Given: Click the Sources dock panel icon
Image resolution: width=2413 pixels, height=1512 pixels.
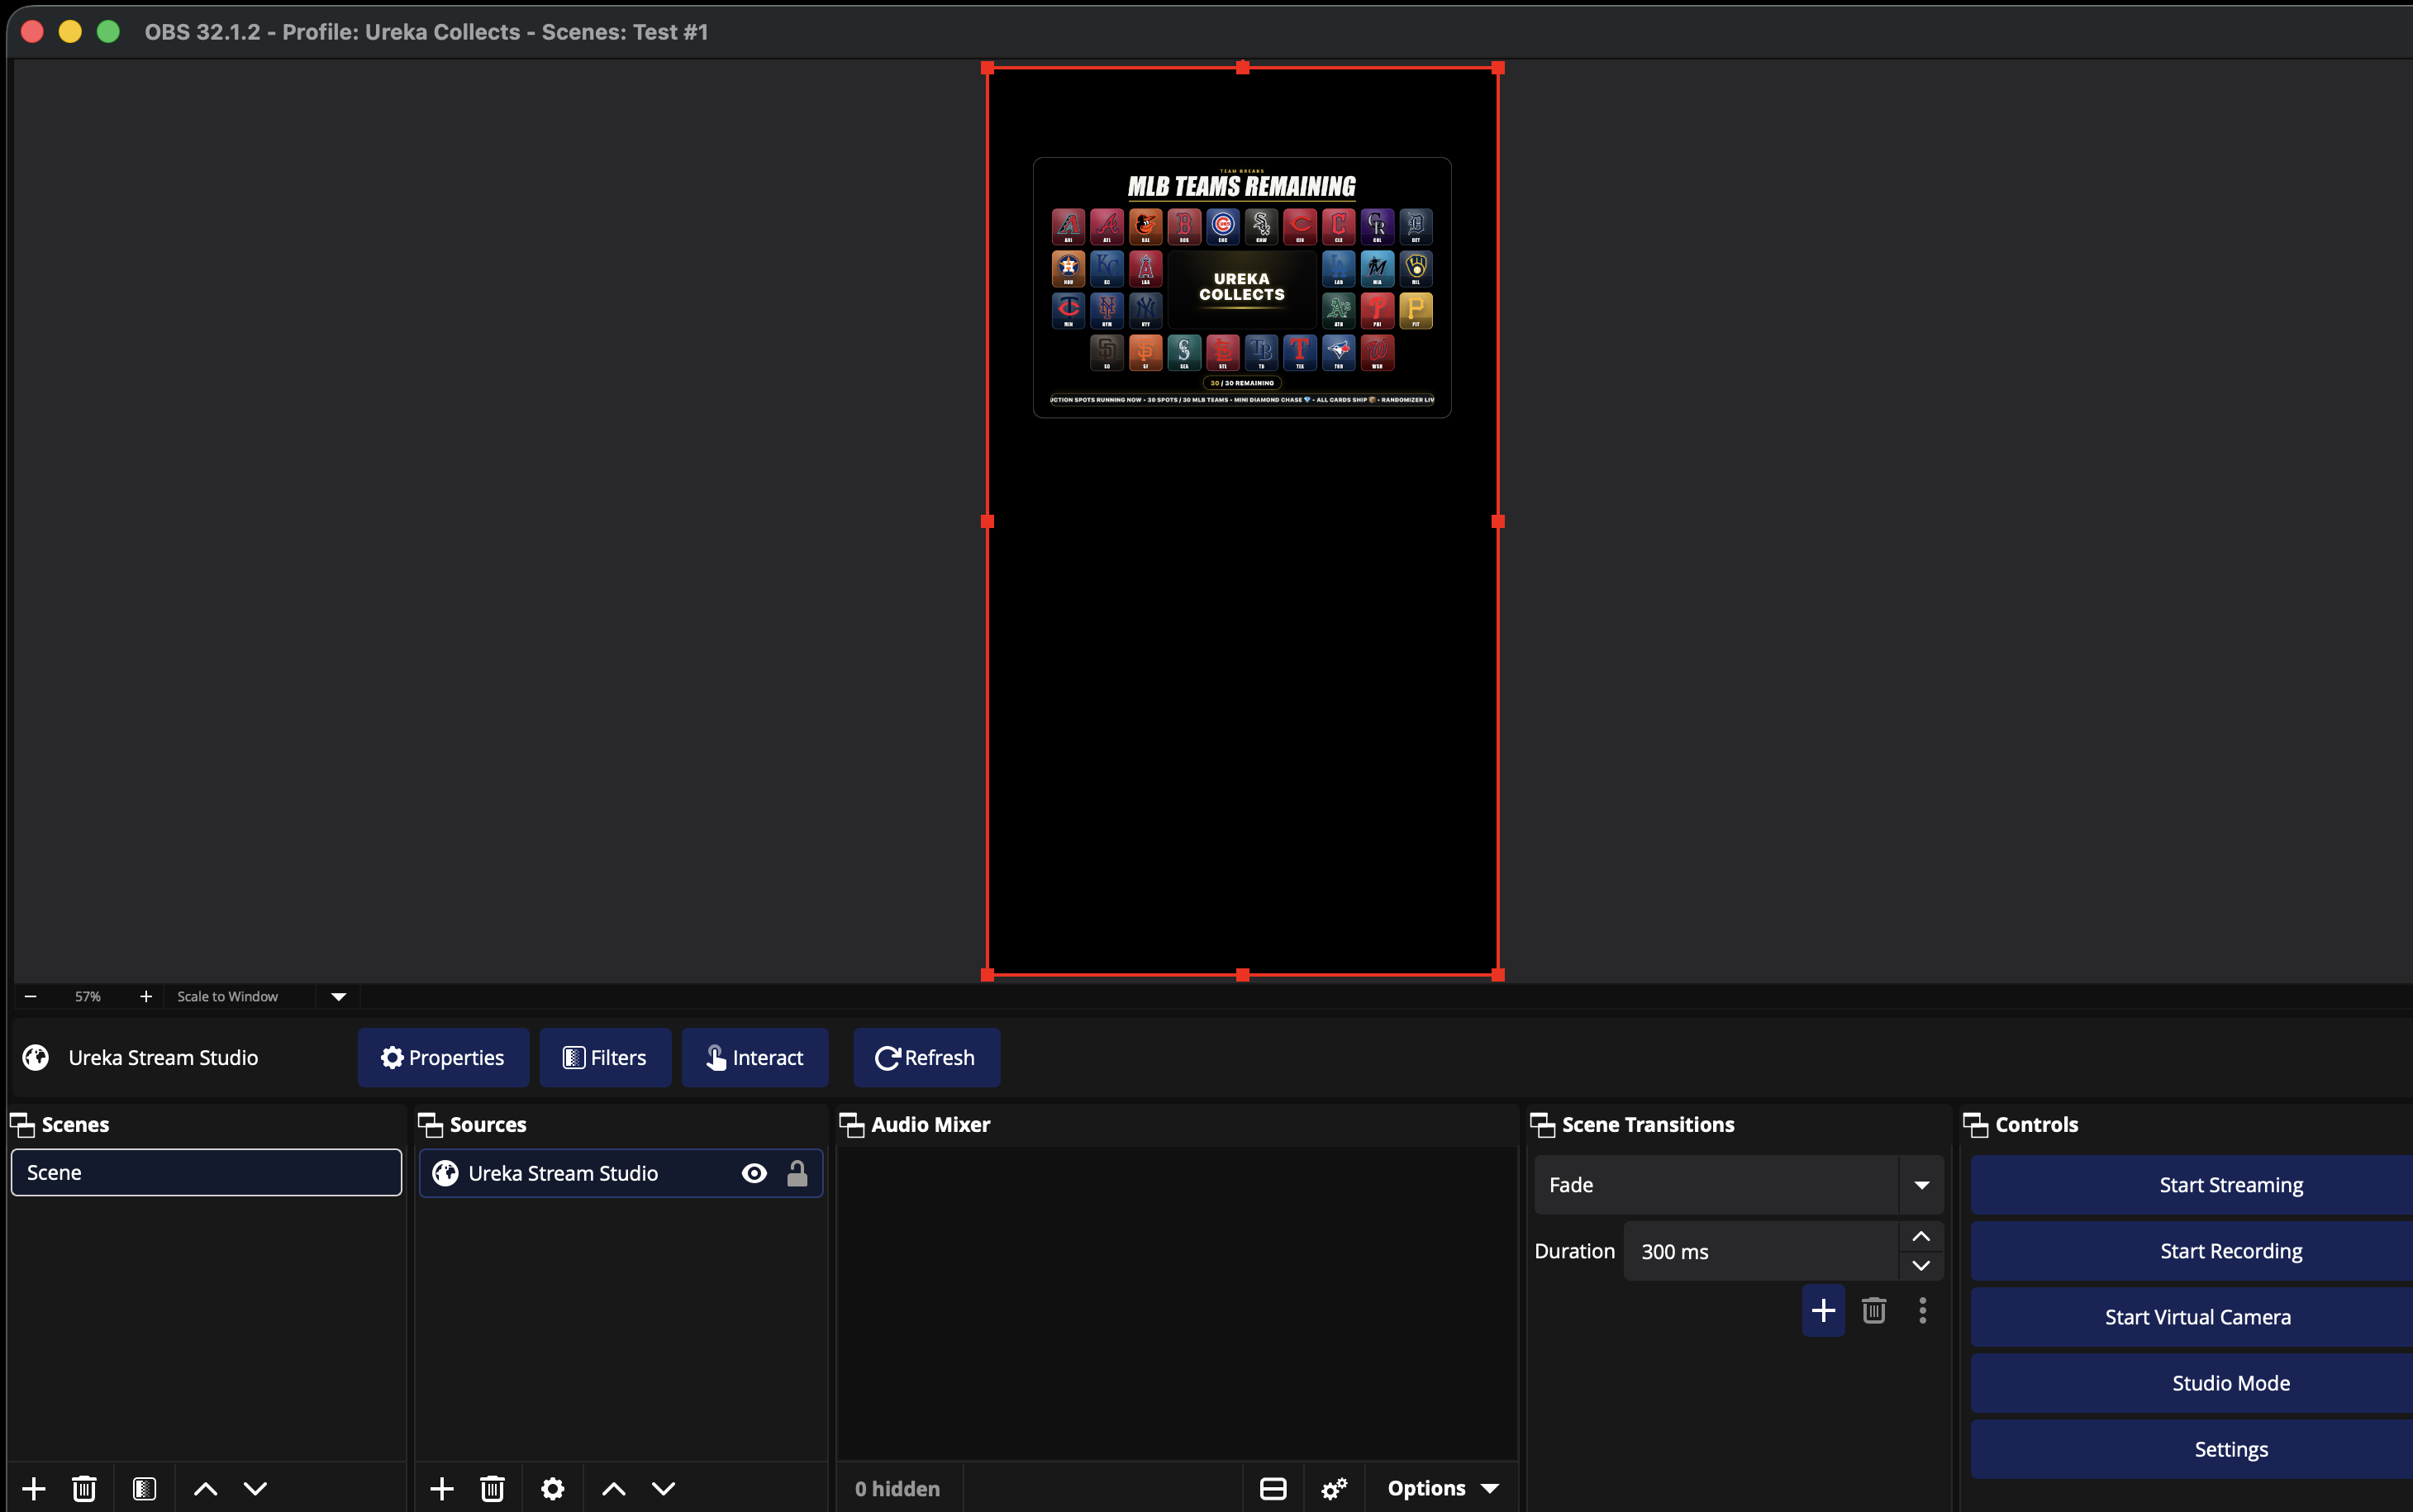Looking at the screenshot, I should (x=430, y=1125).
